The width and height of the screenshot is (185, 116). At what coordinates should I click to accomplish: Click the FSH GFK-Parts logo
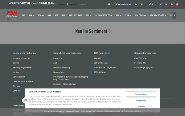coord(12,15)
